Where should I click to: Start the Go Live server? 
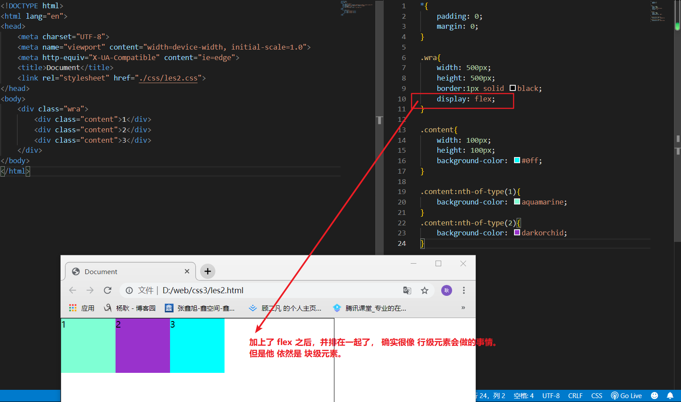point(627,395)
